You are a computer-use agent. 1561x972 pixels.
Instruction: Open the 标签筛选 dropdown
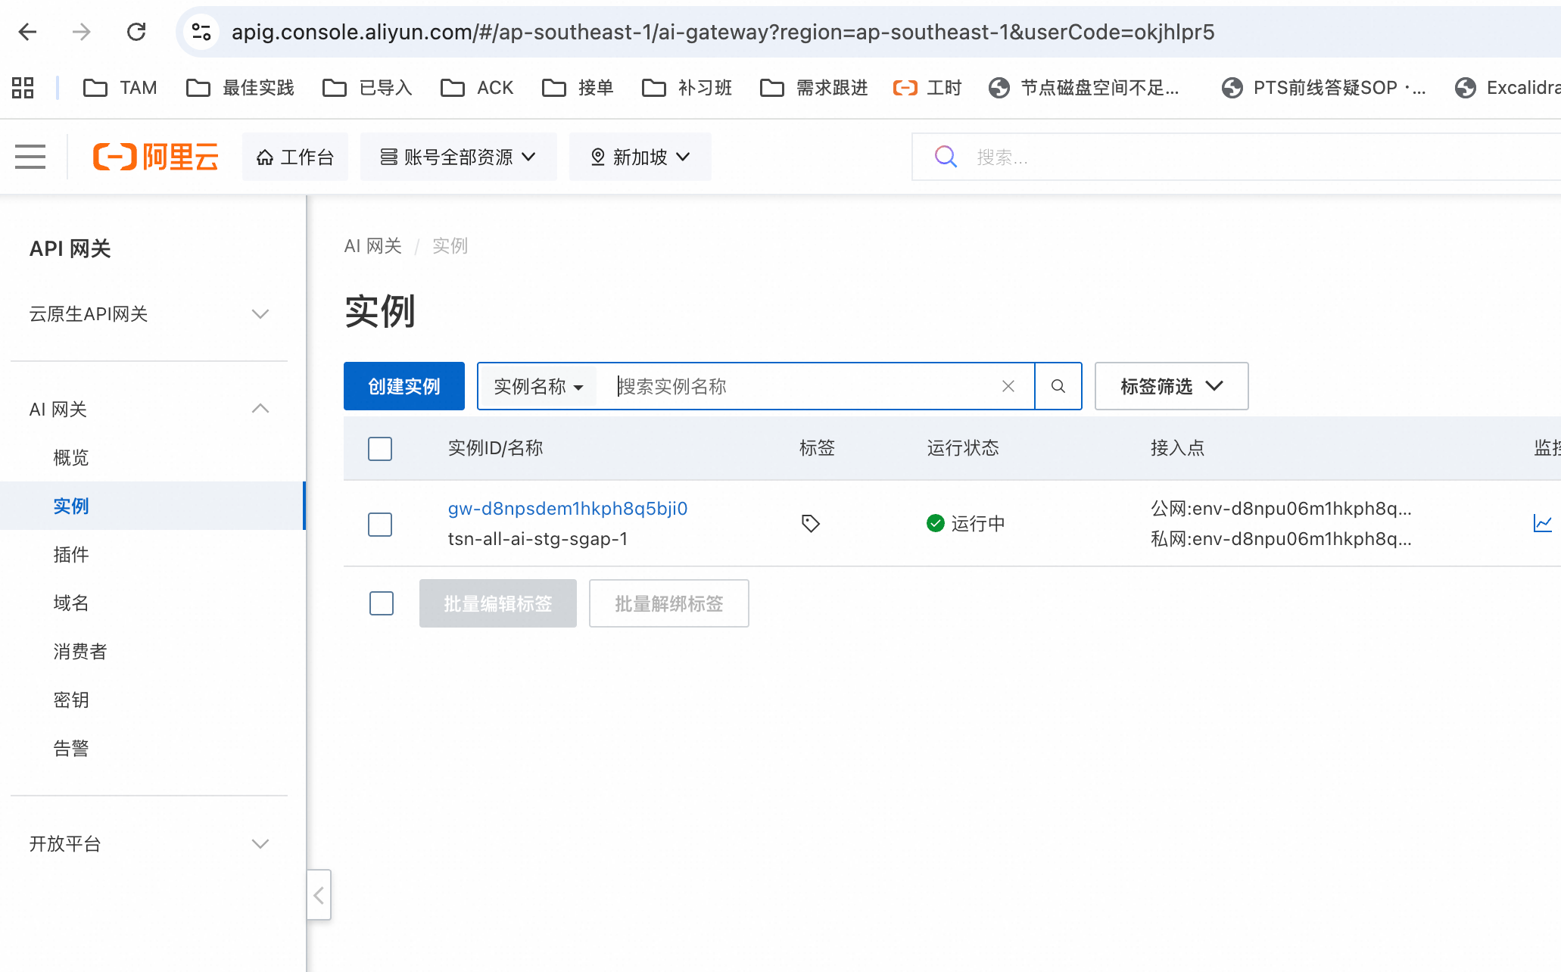pyautogui.click(x=1172, y=386)
